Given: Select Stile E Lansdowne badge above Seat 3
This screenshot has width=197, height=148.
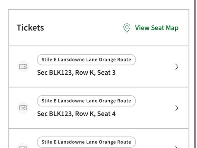Looking at the screenshot, I should point(86,60).
